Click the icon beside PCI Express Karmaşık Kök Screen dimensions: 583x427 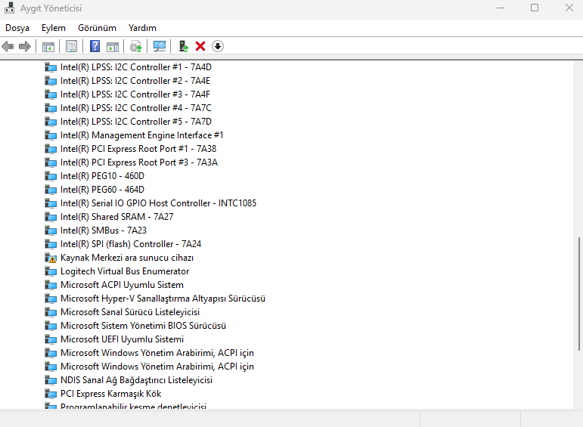pyautogui.click(x=51, y=394)
